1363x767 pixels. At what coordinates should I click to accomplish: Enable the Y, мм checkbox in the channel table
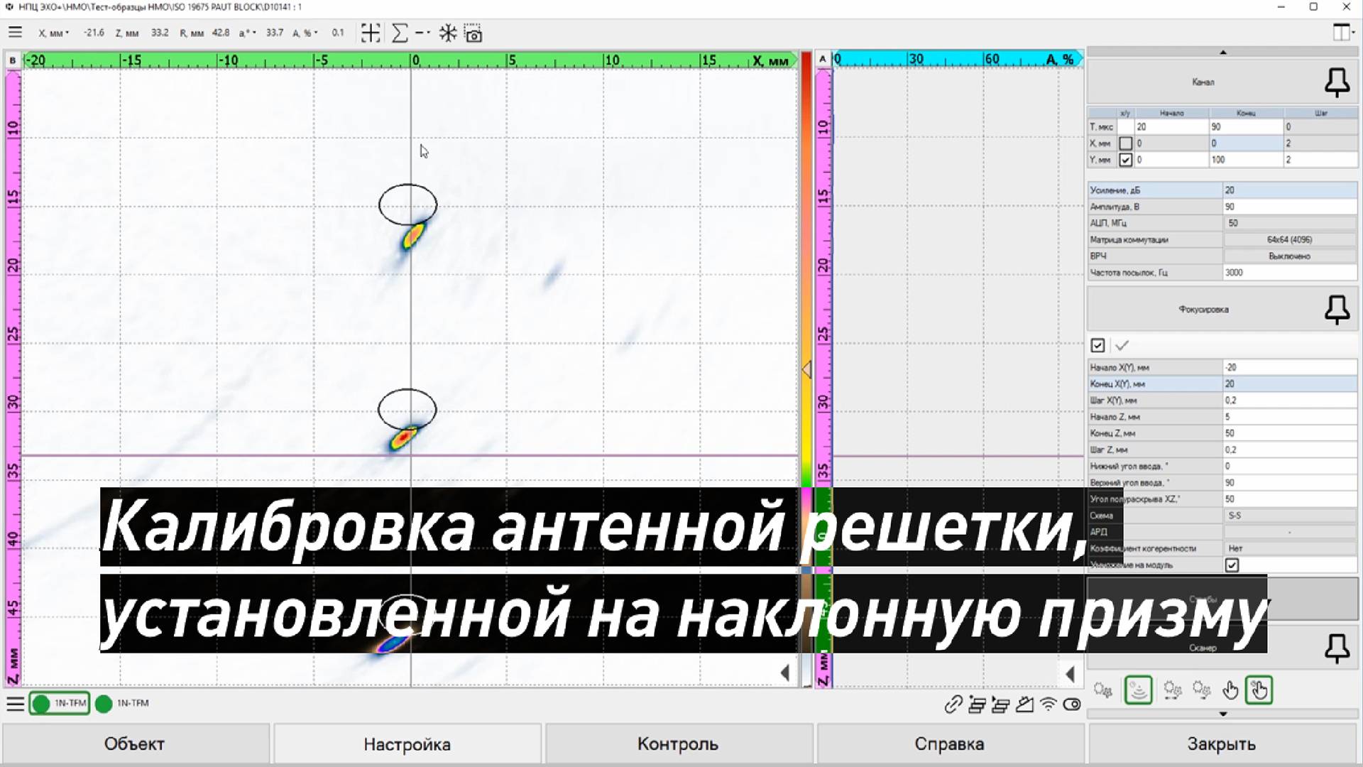pos(1125,160)
